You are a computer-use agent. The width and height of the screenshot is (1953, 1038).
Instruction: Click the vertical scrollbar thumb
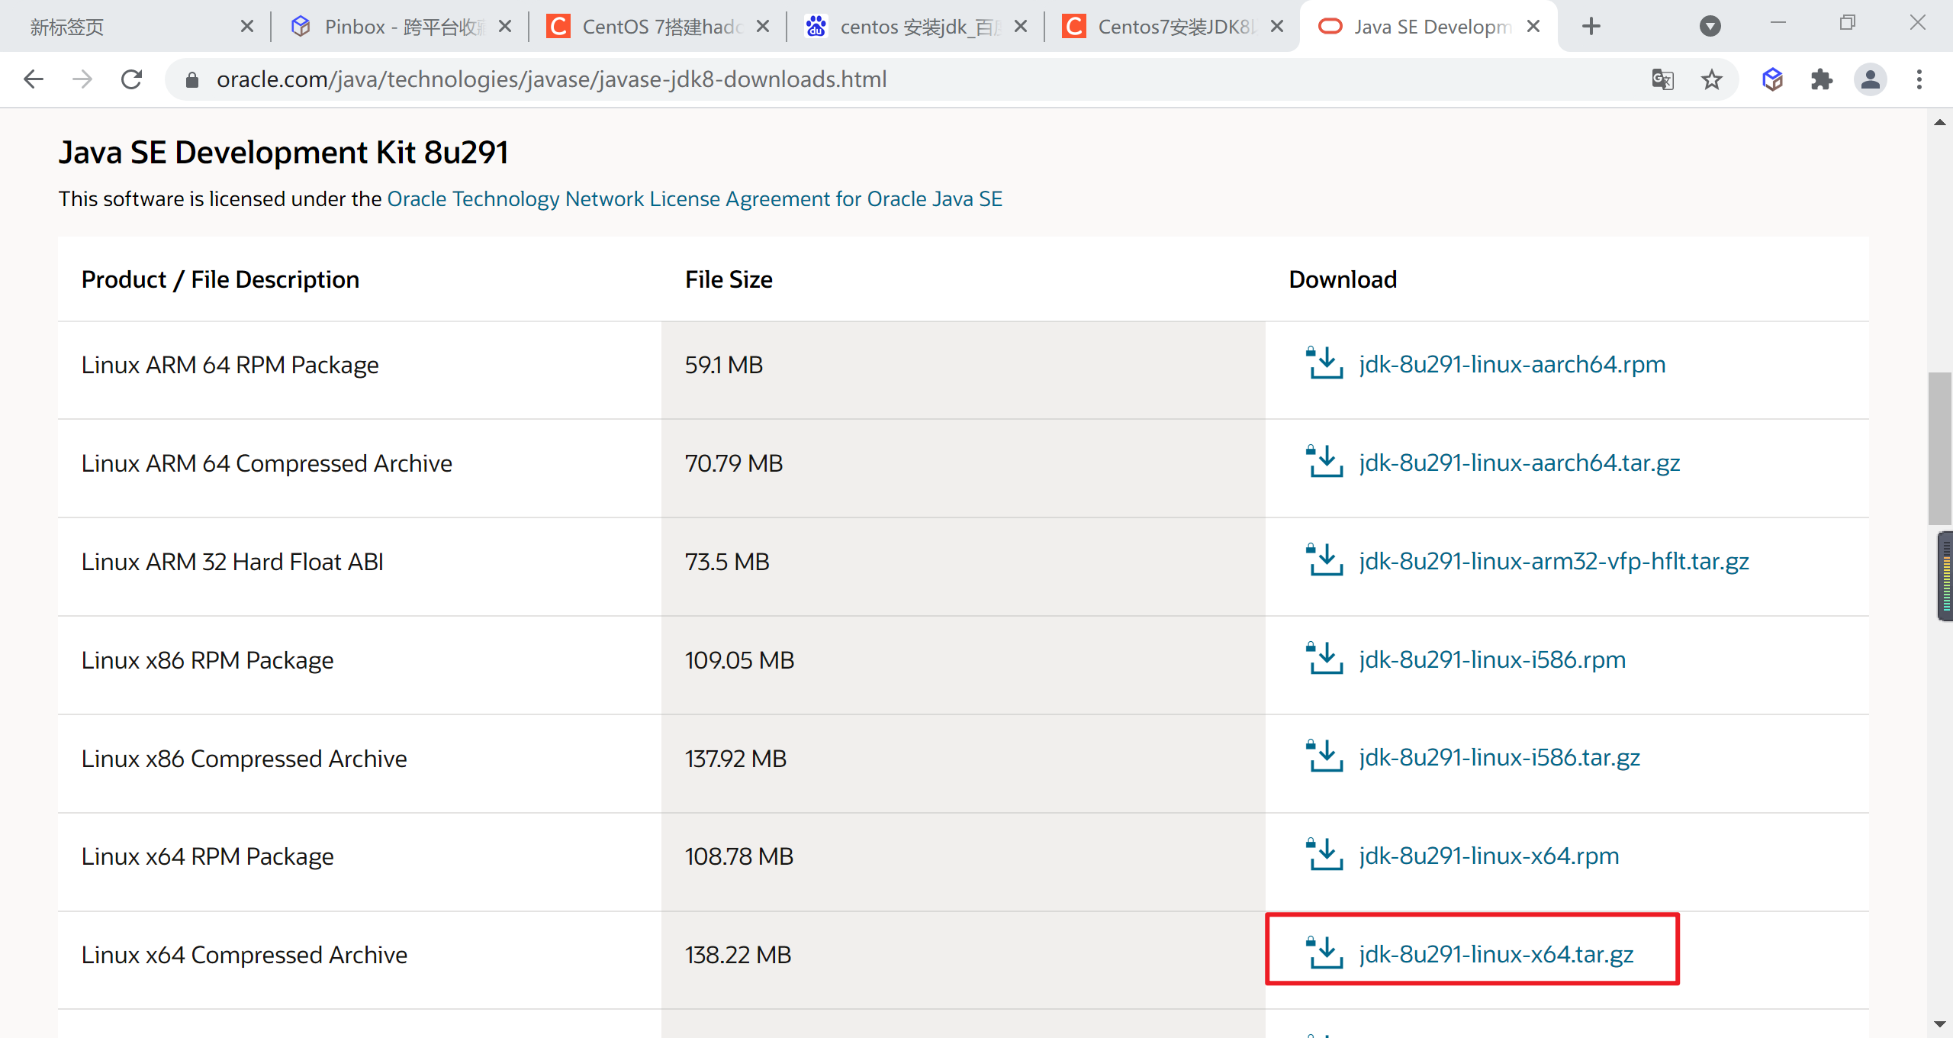pyautogui.click(x=1939, y=450)
